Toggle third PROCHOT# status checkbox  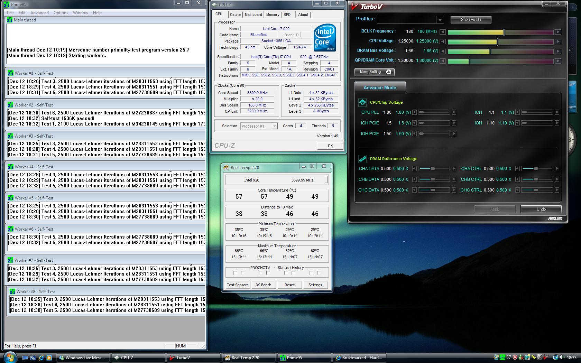pyautogui.click(x=261, y=273)
